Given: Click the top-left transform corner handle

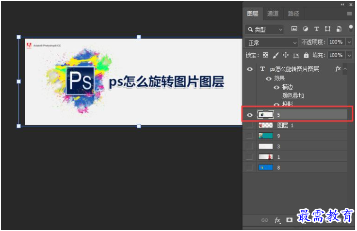Looking at the screenshot, I should coord(18,37).
